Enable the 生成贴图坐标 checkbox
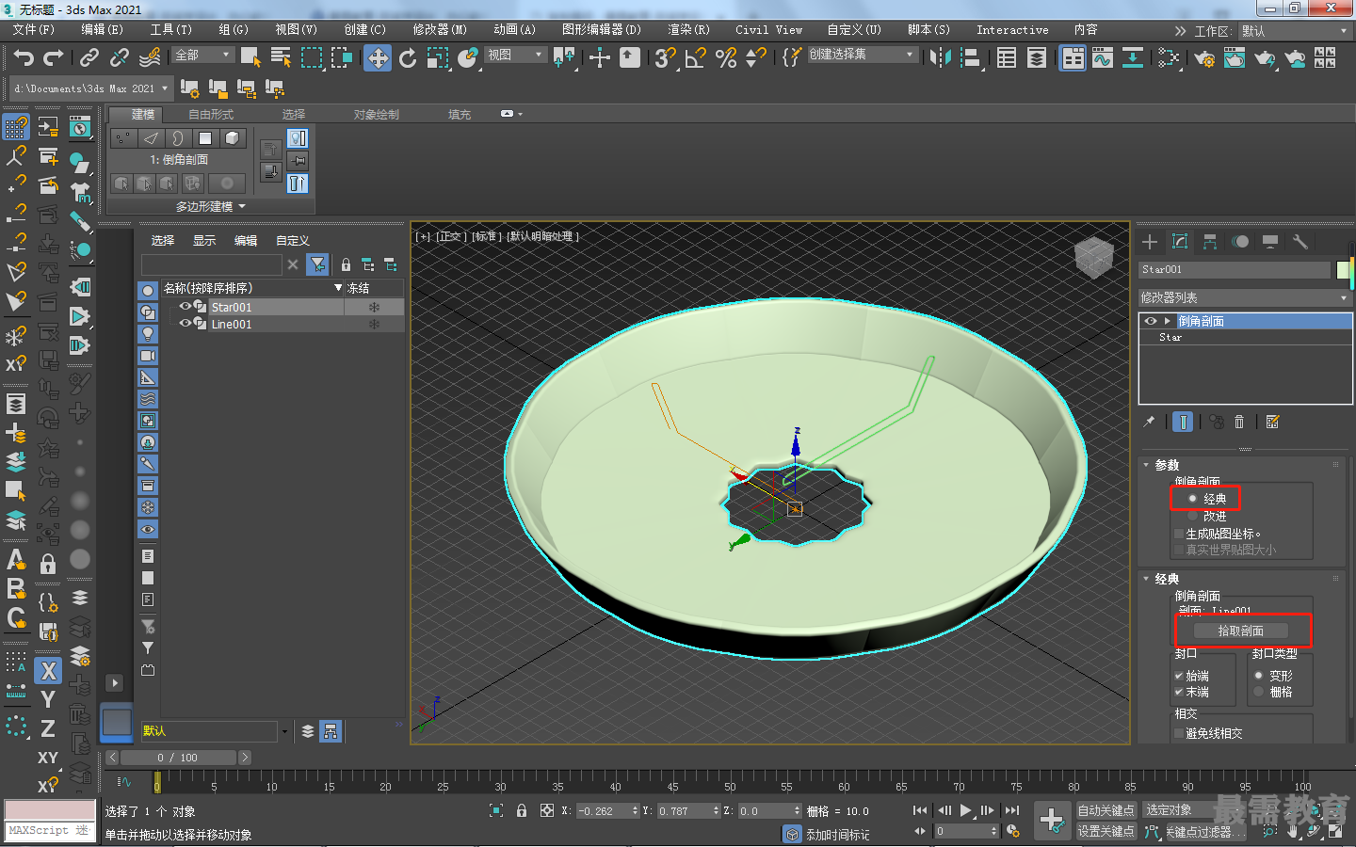The width and height of the screenshot is (1356, 847). 1179,534
